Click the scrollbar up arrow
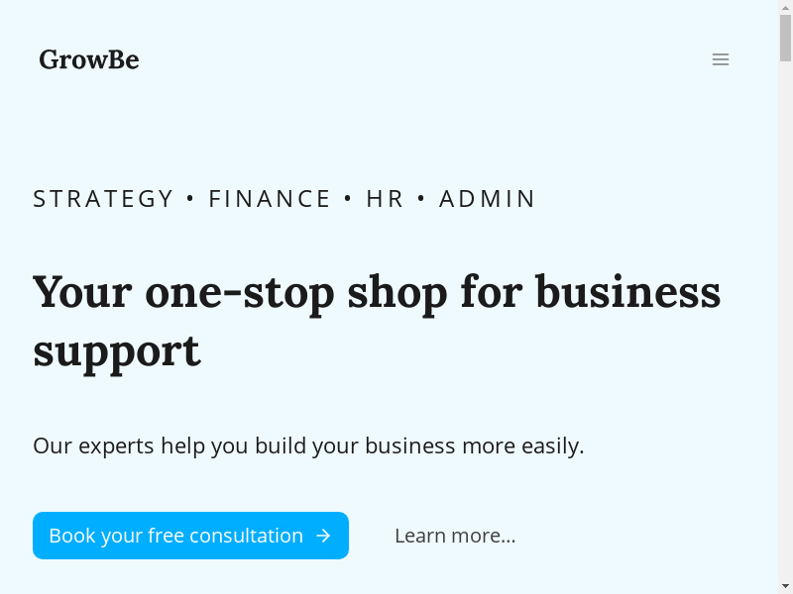The height and width of the screenshot is (594, 793). pyautogui.click(x=785, y=7)
